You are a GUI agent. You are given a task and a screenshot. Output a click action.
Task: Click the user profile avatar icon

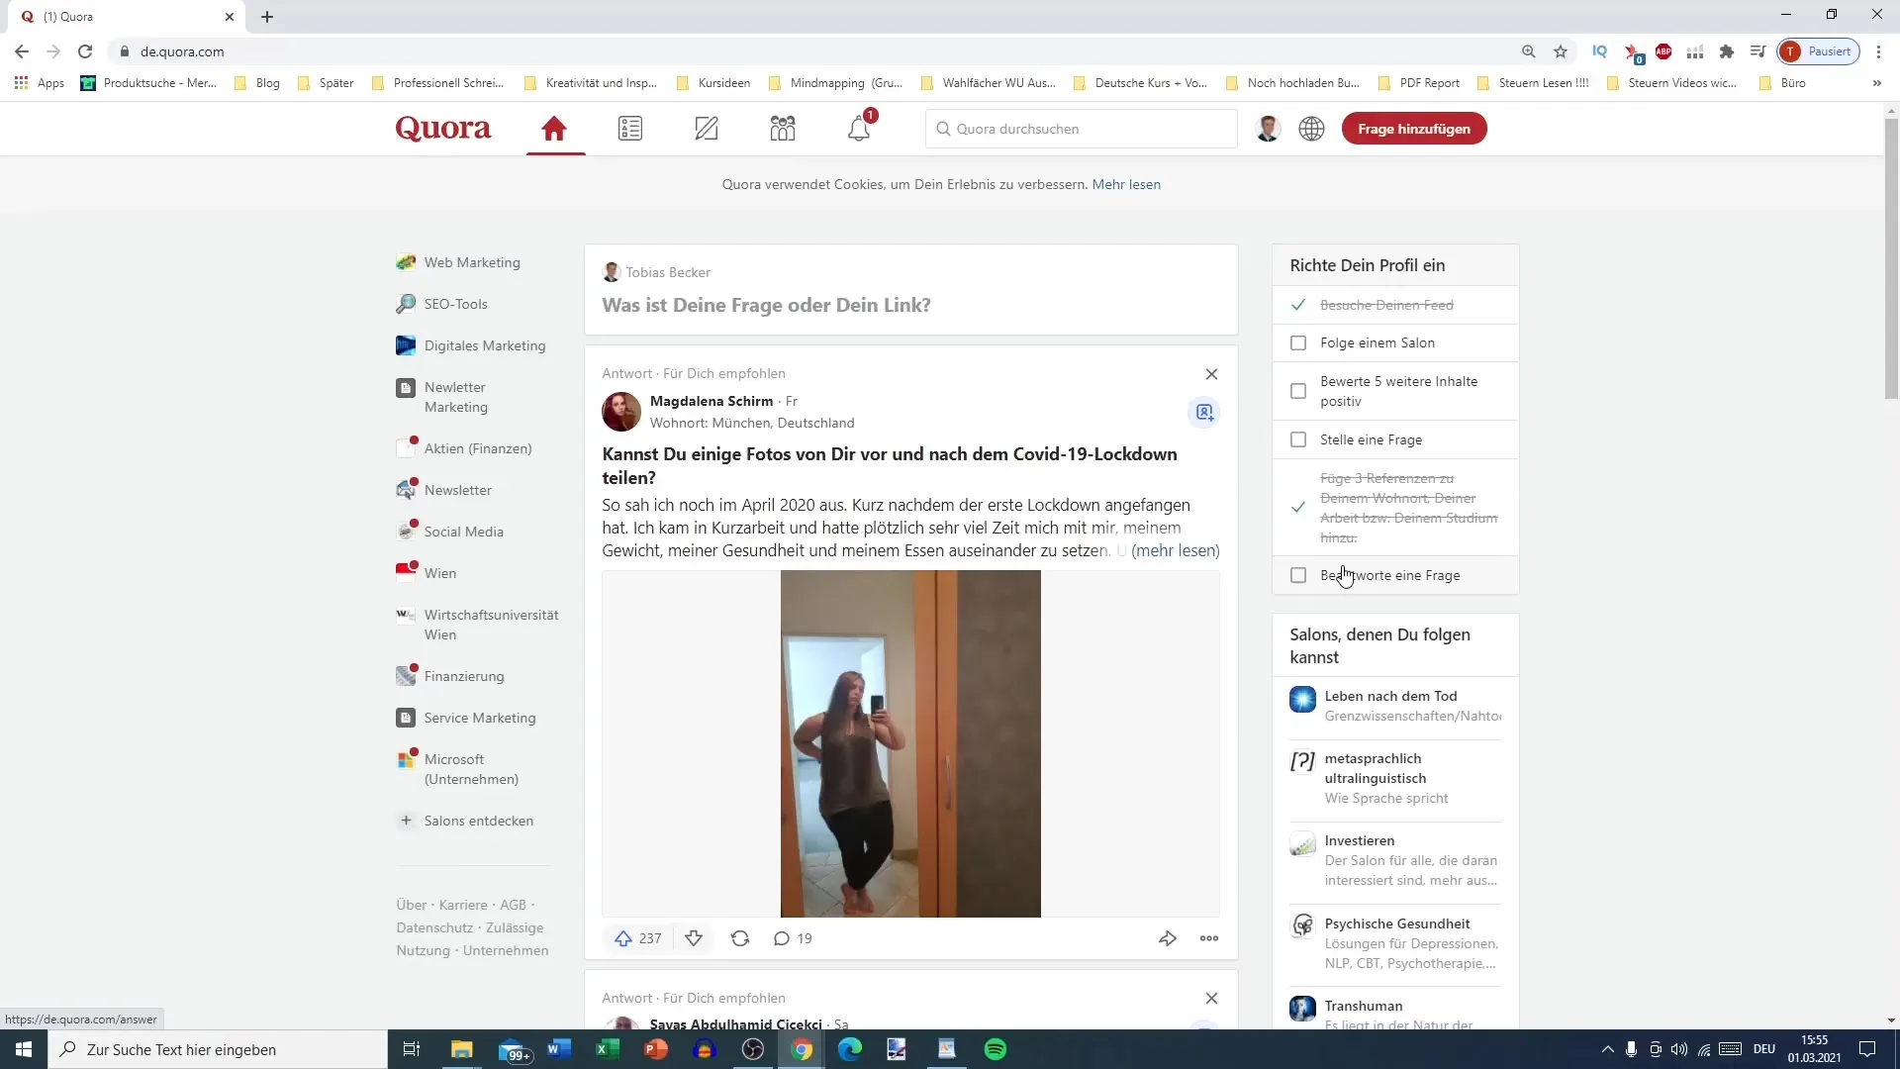coord(1267,128)
